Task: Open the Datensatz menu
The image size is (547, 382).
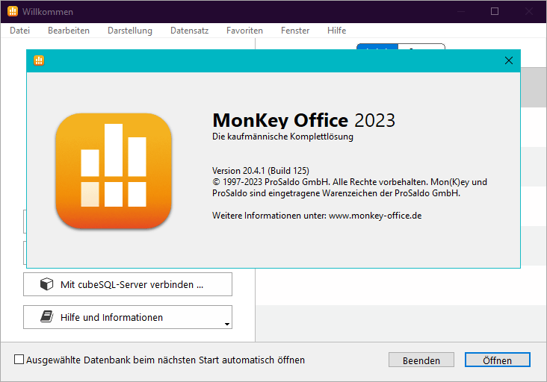Action: coord(189,31)
